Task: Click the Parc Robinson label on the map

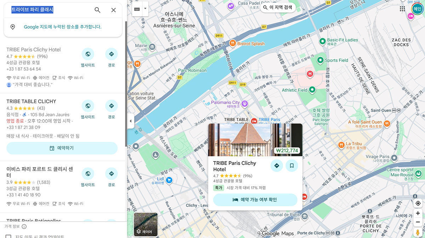Action: (192, 70)
